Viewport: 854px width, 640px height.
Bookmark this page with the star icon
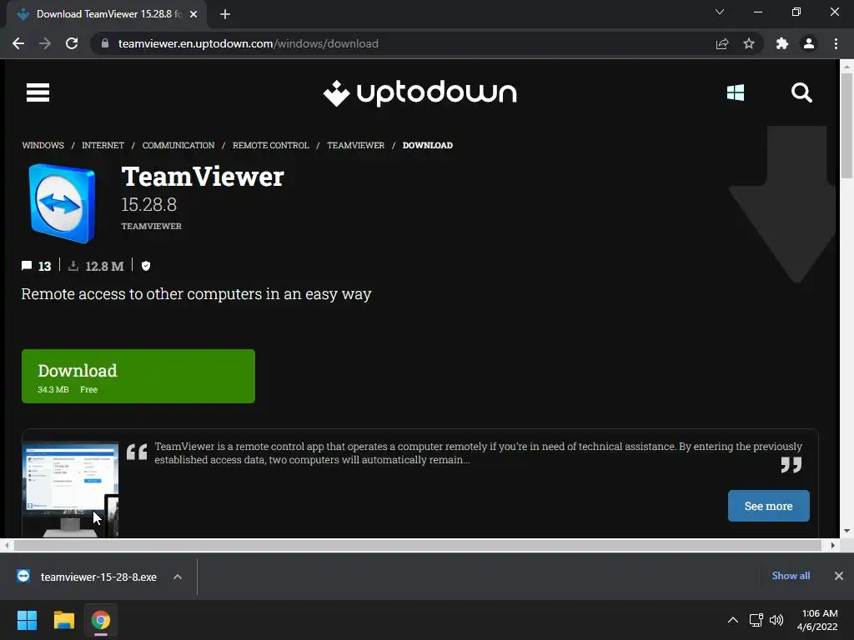point(749,43)
